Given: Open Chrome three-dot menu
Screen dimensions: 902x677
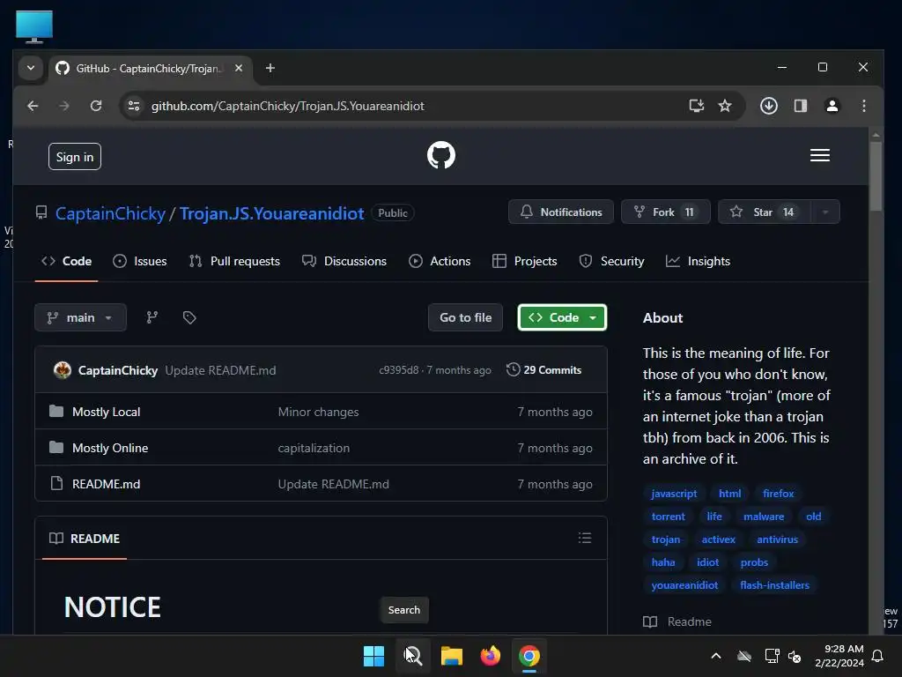Looking at the screenshot, I should click(863, 106).
